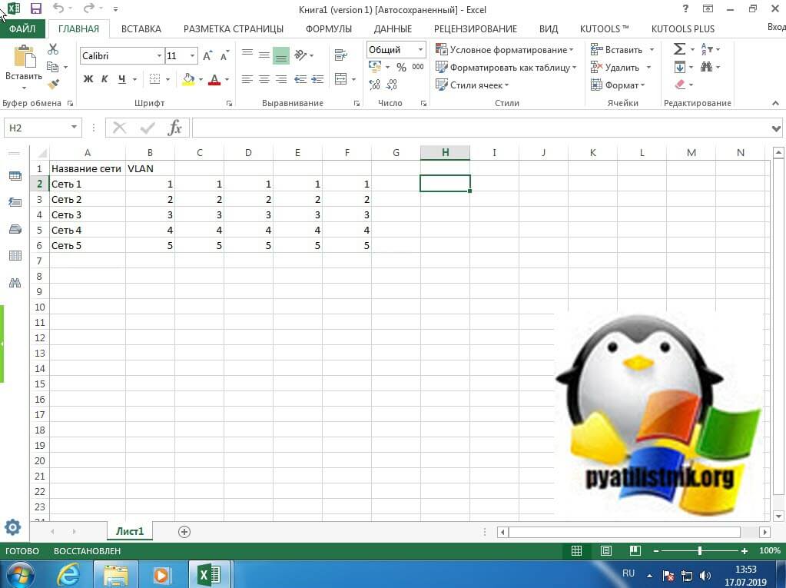
Task: Click the Insert Function fx icon
Action: (x=175, y=128)
